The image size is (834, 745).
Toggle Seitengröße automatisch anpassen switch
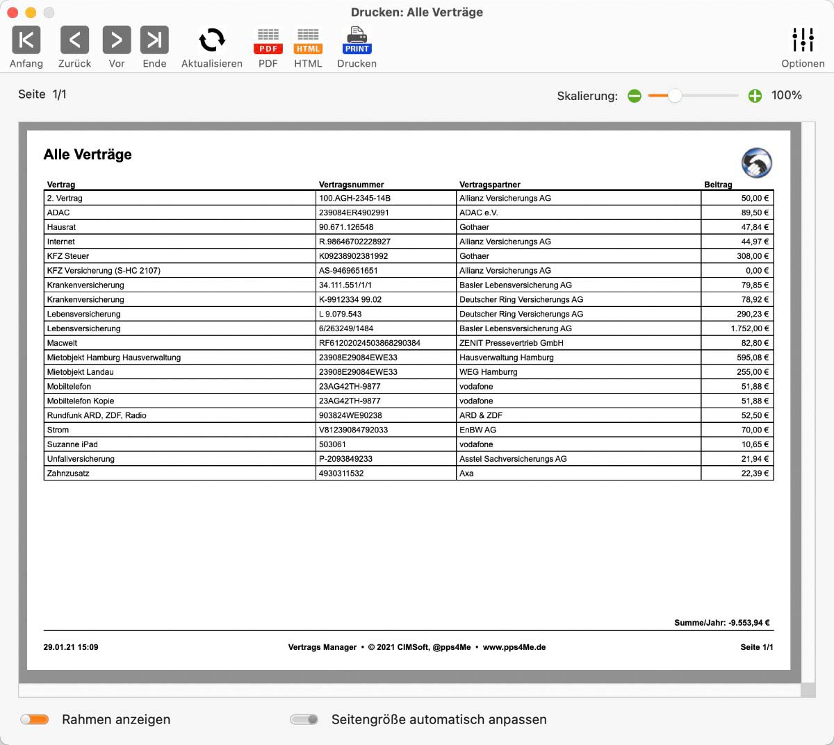pyautogui.click(x=304, y=719)
